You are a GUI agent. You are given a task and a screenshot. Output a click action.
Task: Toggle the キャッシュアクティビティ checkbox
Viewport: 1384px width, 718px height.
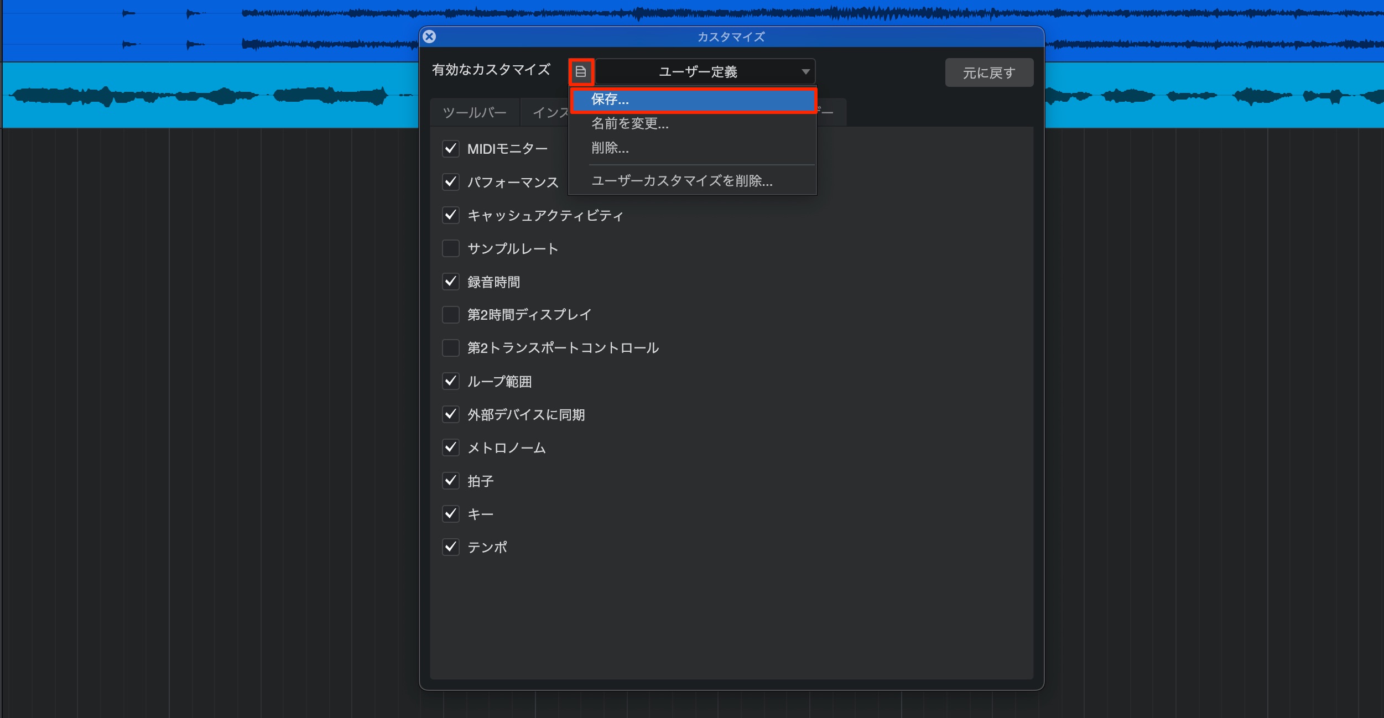tap(451, 215)
